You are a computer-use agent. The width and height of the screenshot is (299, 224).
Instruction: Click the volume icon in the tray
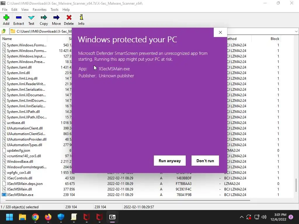tap(264, 217)
